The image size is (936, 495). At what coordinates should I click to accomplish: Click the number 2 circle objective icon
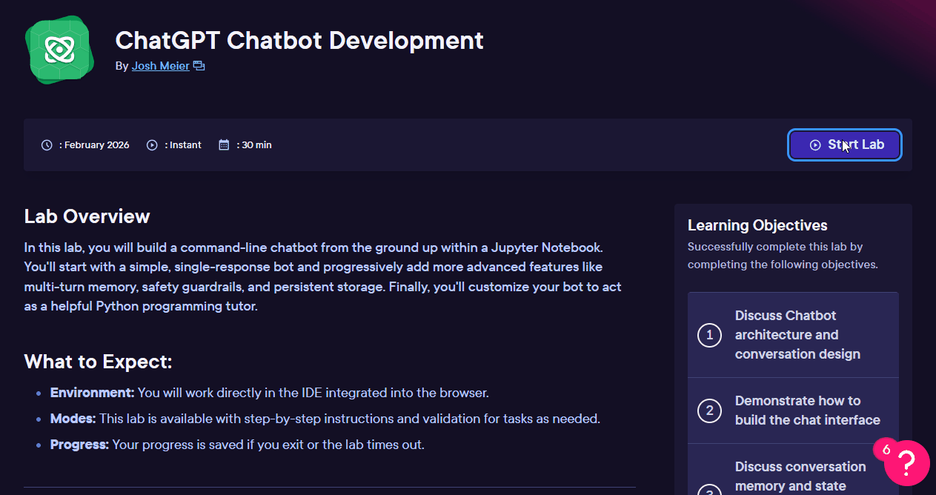[709, 411]
